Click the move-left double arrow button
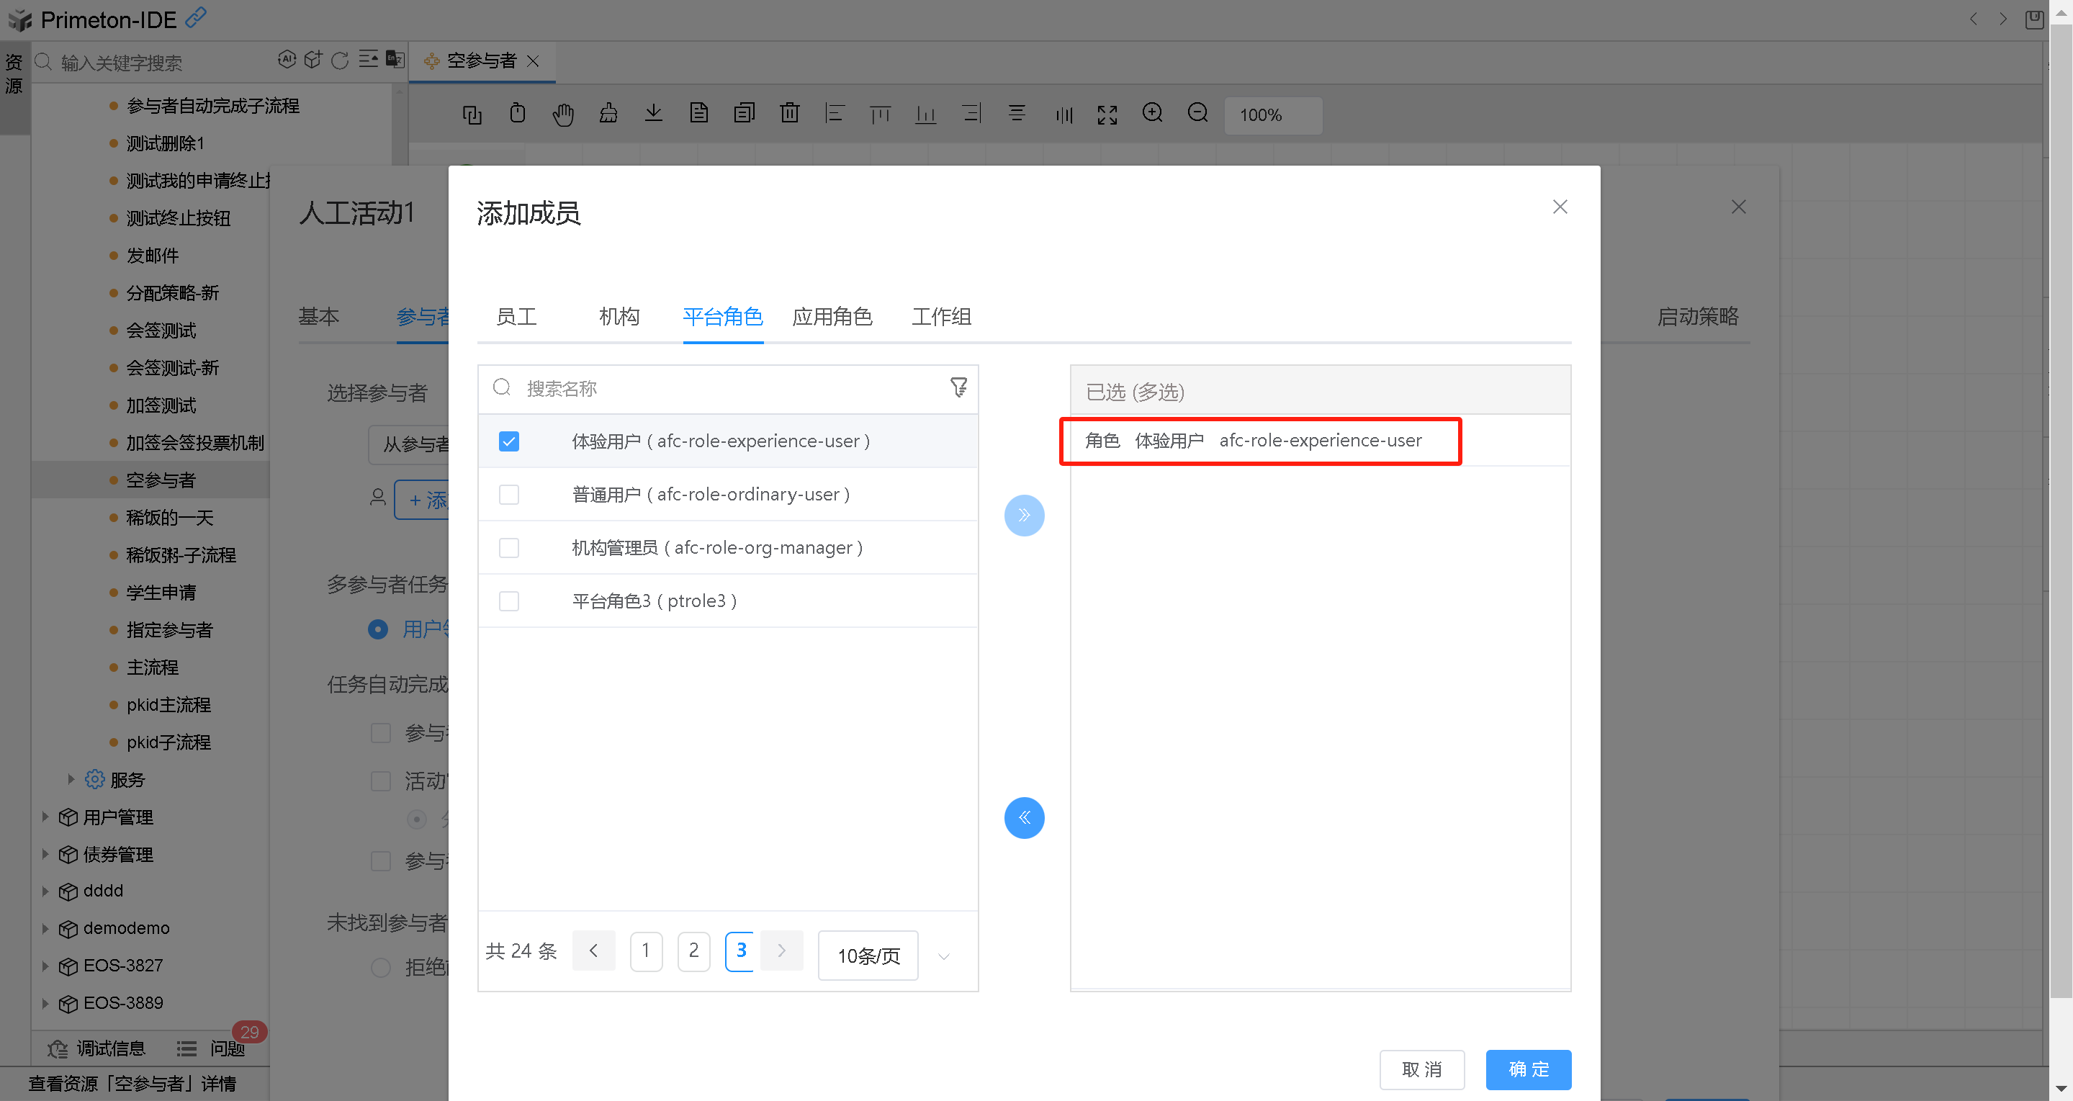Viewport: 2073px width, 1101px height. tap(1024, 818)
